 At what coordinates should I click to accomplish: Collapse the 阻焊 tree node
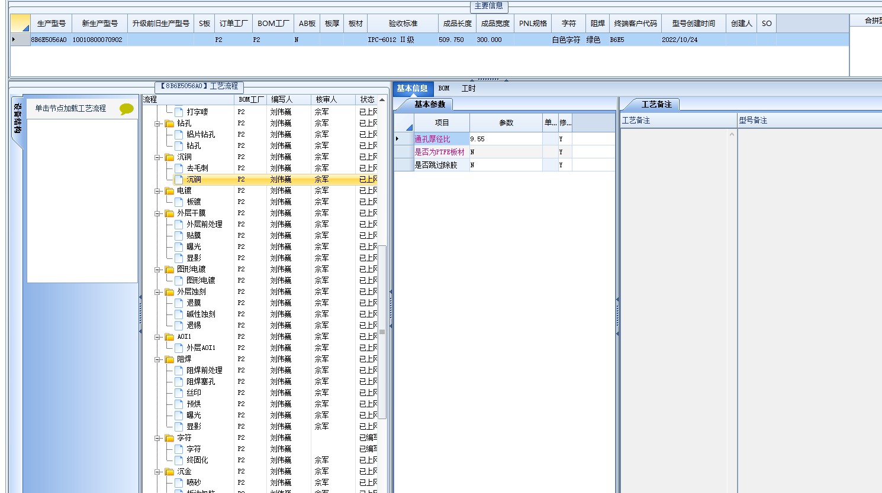point(158,359)
